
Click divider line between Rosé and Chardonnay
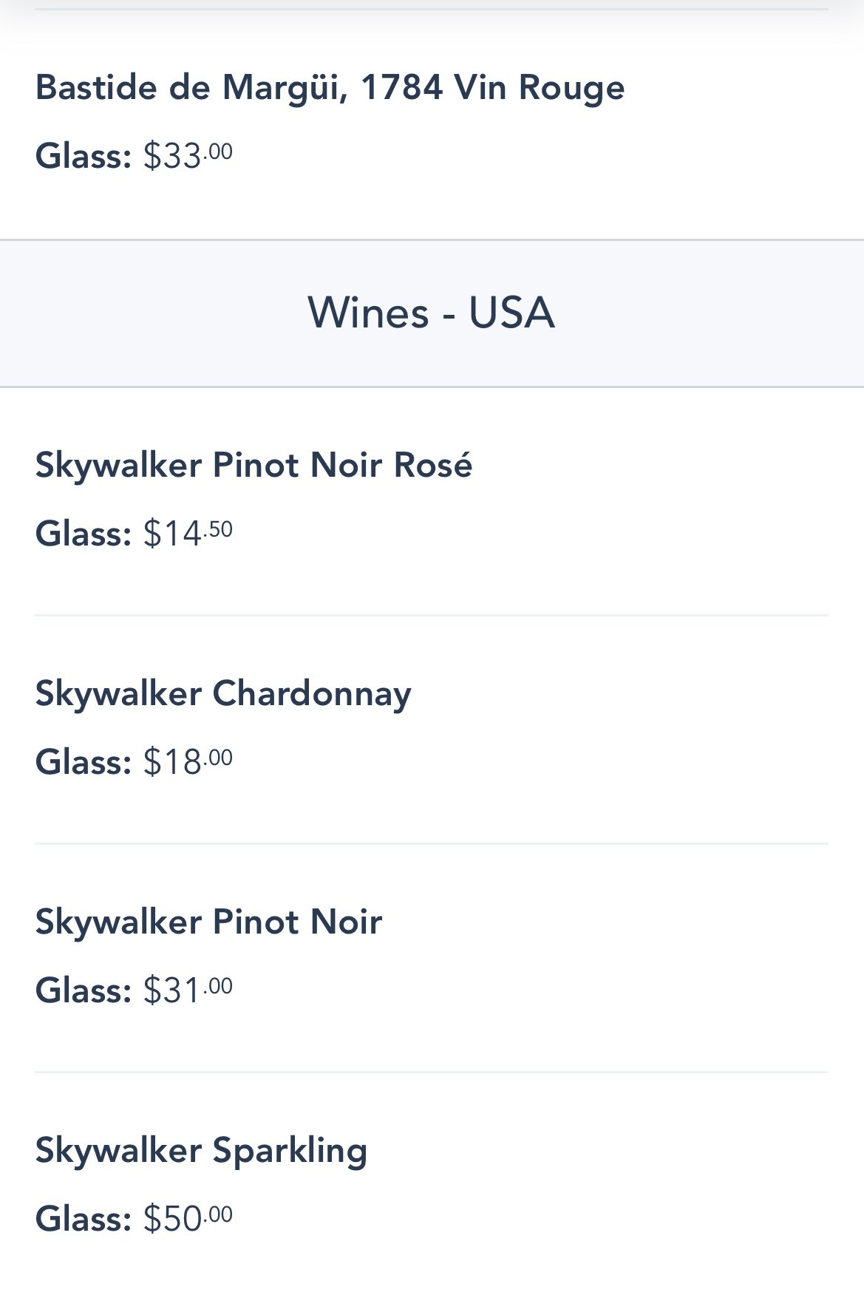click(432, 615)
